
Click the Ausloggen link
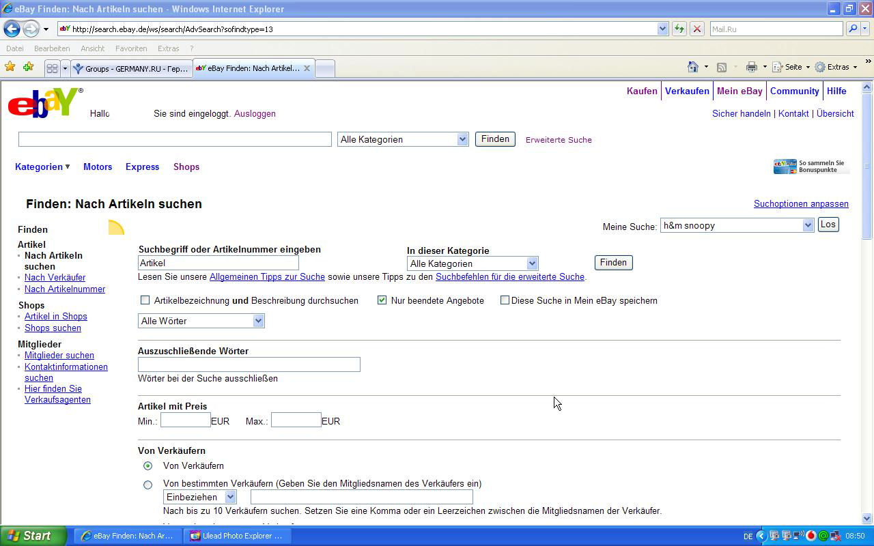(x=255, y=113)
